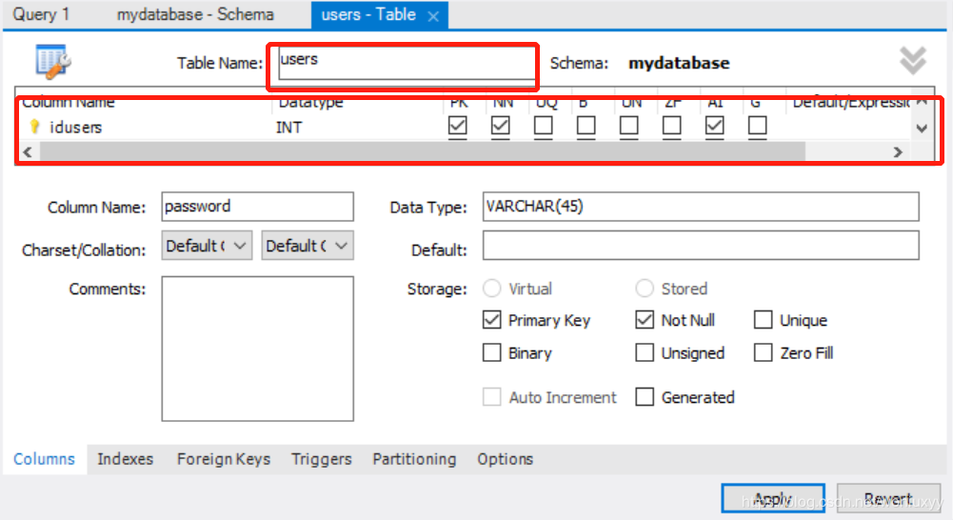This screenshot has height=520, width=953.
Task: Open the Triggers tab
Action: click(322, 459)
